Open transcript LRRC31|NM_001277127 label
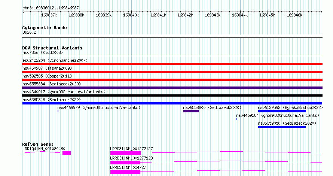 tap(131, 149)
